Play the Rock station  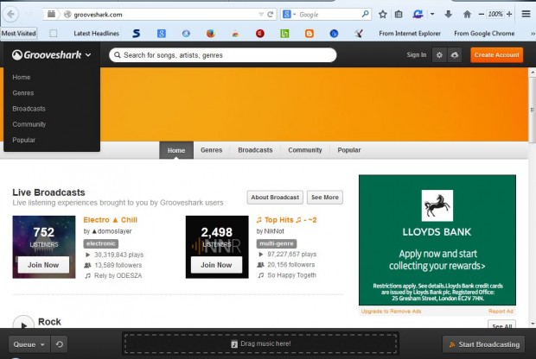(23, 324)
